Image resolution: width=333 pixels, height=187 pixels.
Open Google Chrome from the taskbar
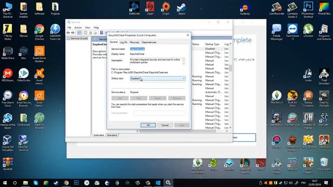point(66,183)
